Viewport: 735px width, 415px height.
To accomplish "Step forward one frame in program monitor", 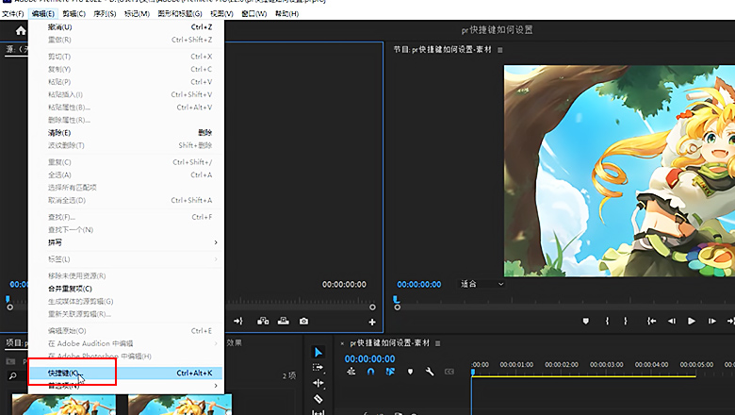I will [x=712, y=322].
